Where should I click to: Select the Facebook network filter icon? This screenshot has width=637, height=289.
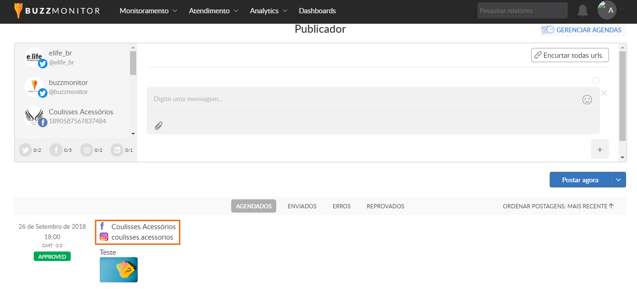[x=56, y=150]
